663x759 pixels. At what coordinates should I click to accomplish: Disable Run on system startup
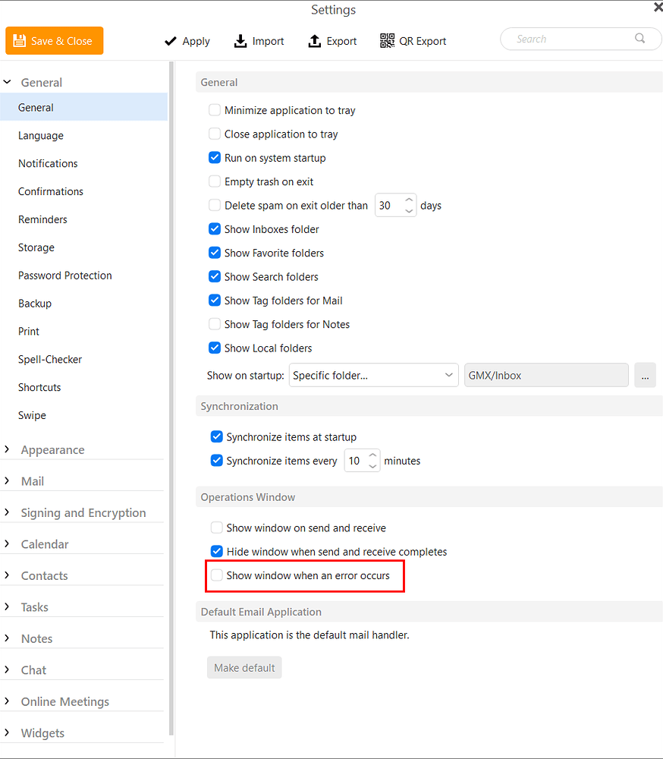pos(215,158)
